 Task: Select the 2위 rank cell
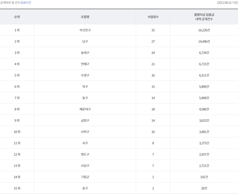pos(17,42)
